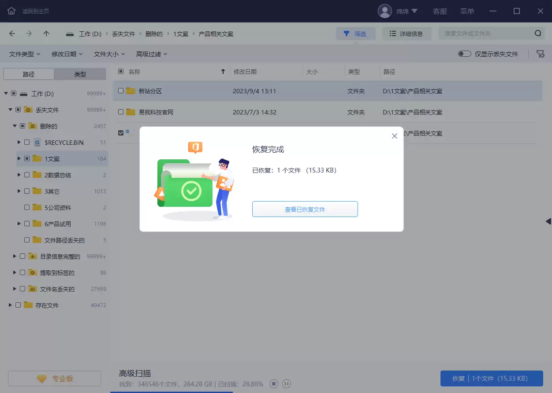Switch to the 类型 tab
Viewport: 552px width, 393px height.
click(81, 73)
